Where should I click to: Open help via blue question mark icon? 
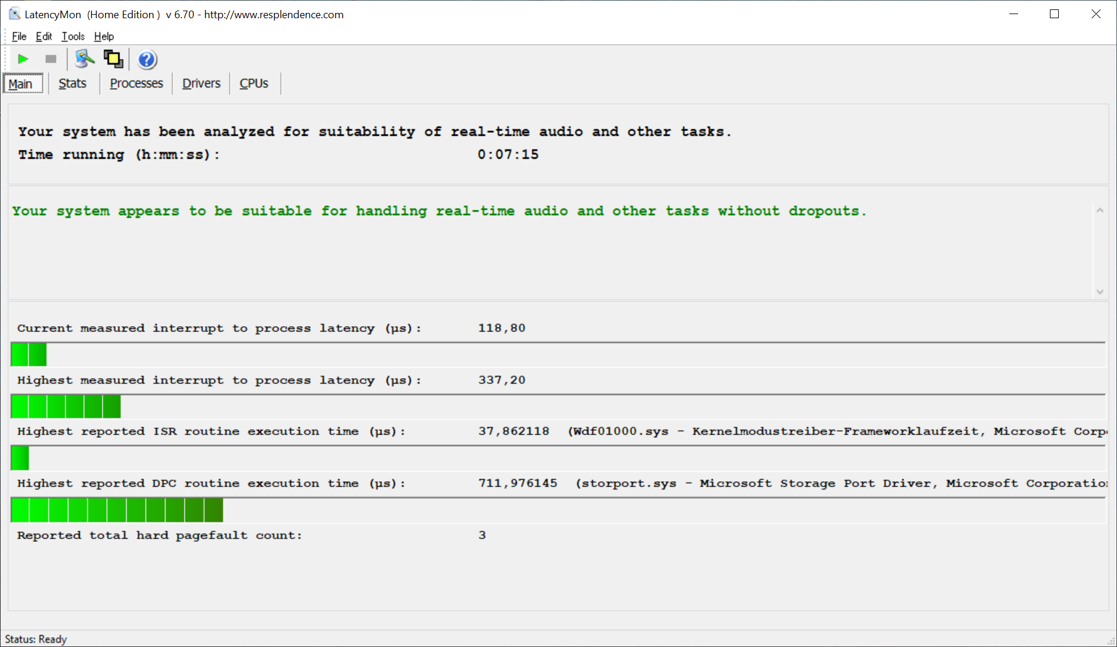coord(147,59)
